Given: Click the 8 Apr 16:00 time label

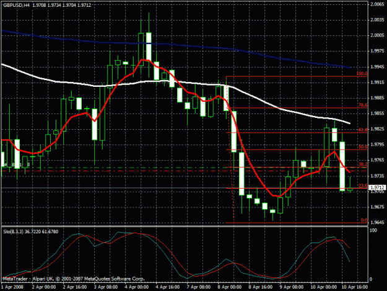Looking at the screenshot, I should pos(261,287).
